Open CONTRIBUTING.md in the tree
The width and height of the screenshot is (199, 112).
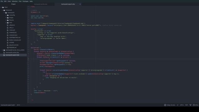pyautogui.click(x=15, y=38)
